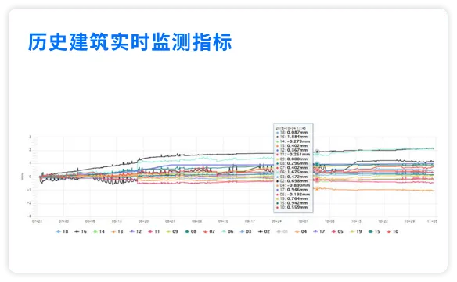Toggle series 15 legend entry
Screen dimensions: 457x282
374,232
